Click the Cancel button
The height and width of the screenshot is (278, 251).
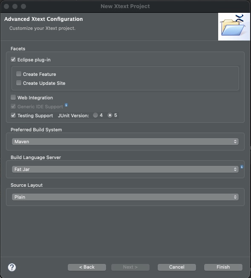[177, 267]
